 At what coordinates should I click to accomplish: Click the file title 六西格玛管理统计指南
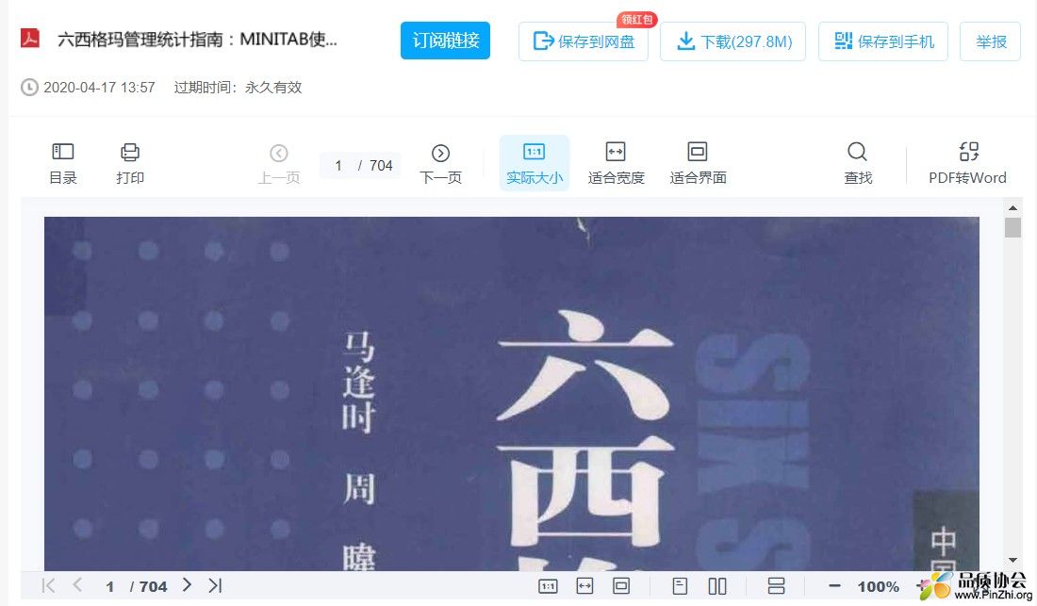[197, 40]
